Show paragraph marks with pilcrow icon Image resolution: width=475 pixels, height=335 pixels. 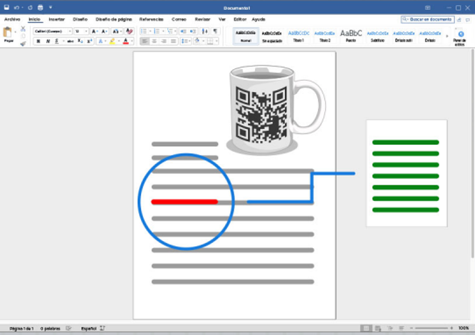click(x=216, y=31)
